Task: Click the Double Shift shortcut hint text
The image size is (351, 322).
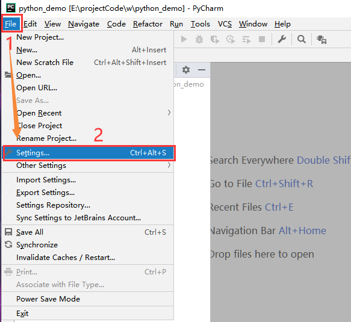Action: (x=324, y=160)
